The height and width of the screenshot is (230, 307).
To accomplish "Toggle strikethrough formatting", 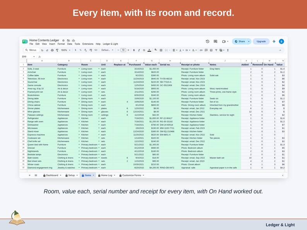I will point(144,50).
